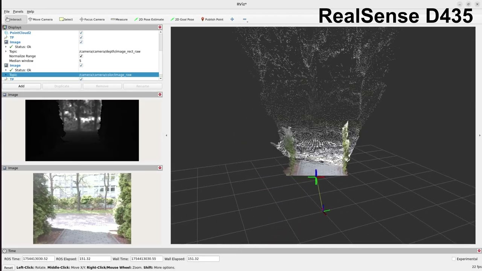This screenshot has height=271, width=482.
Task: Click the Rename button
Action: 142,86
